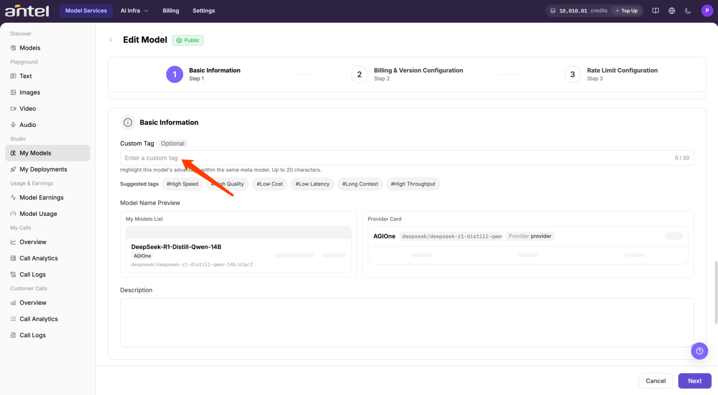Open the help question mark bubble
Image resolution: width=718 pixels, height=395 pixels.
tap(700, 351)
